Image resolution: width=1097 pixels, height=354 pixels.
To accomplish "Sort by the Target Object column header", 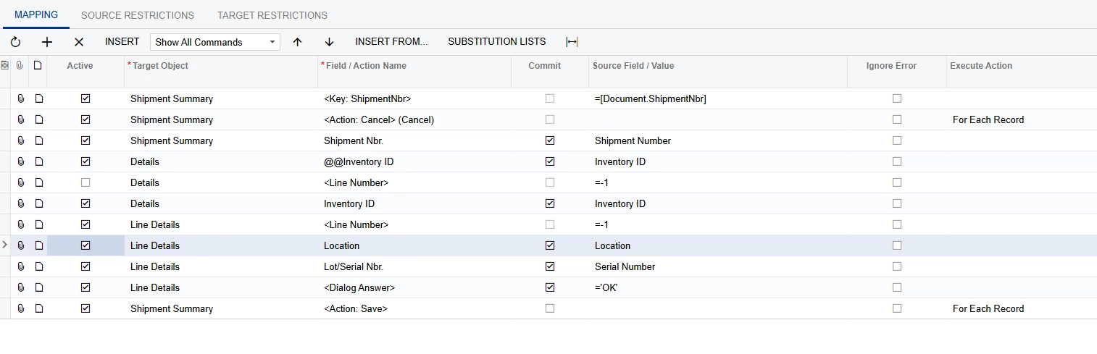I will click(x=159, y=65).
